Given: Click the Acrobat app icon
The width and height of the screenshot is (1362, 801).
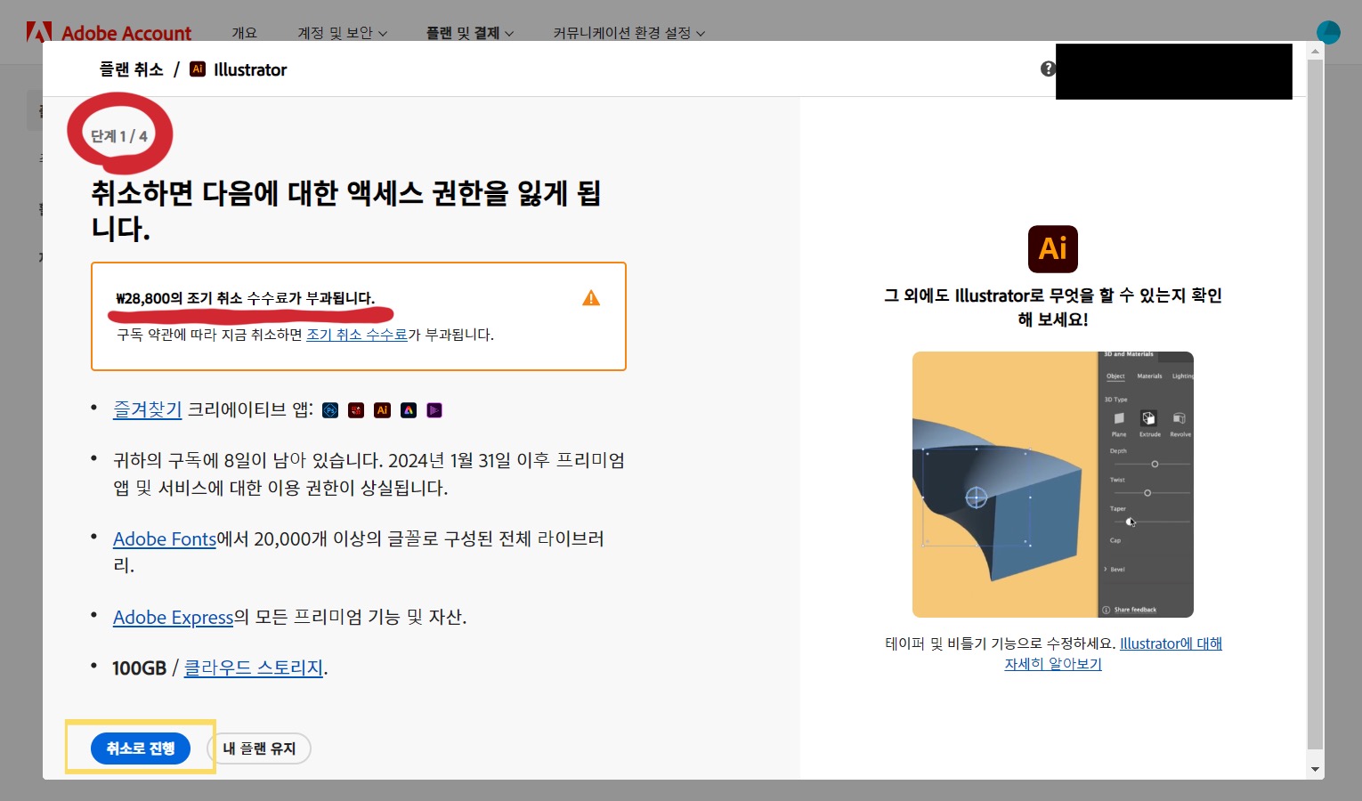Looking at the screenshot, I should coord(356,410).
